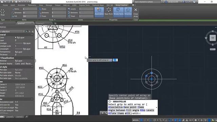Click the workspace switching gear icon
The image size is (217, 122).
[196, 120]
